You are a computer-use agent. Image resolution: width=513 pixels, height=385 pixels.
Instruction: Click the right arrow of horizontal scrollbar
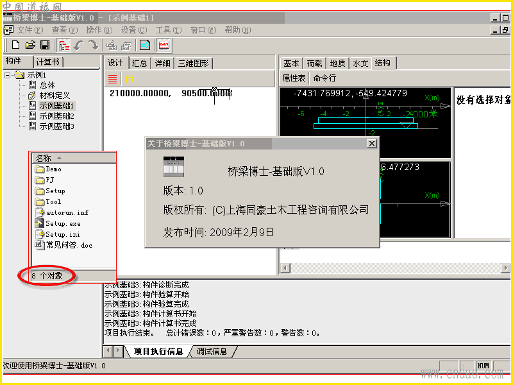click(x=505, y=268)
